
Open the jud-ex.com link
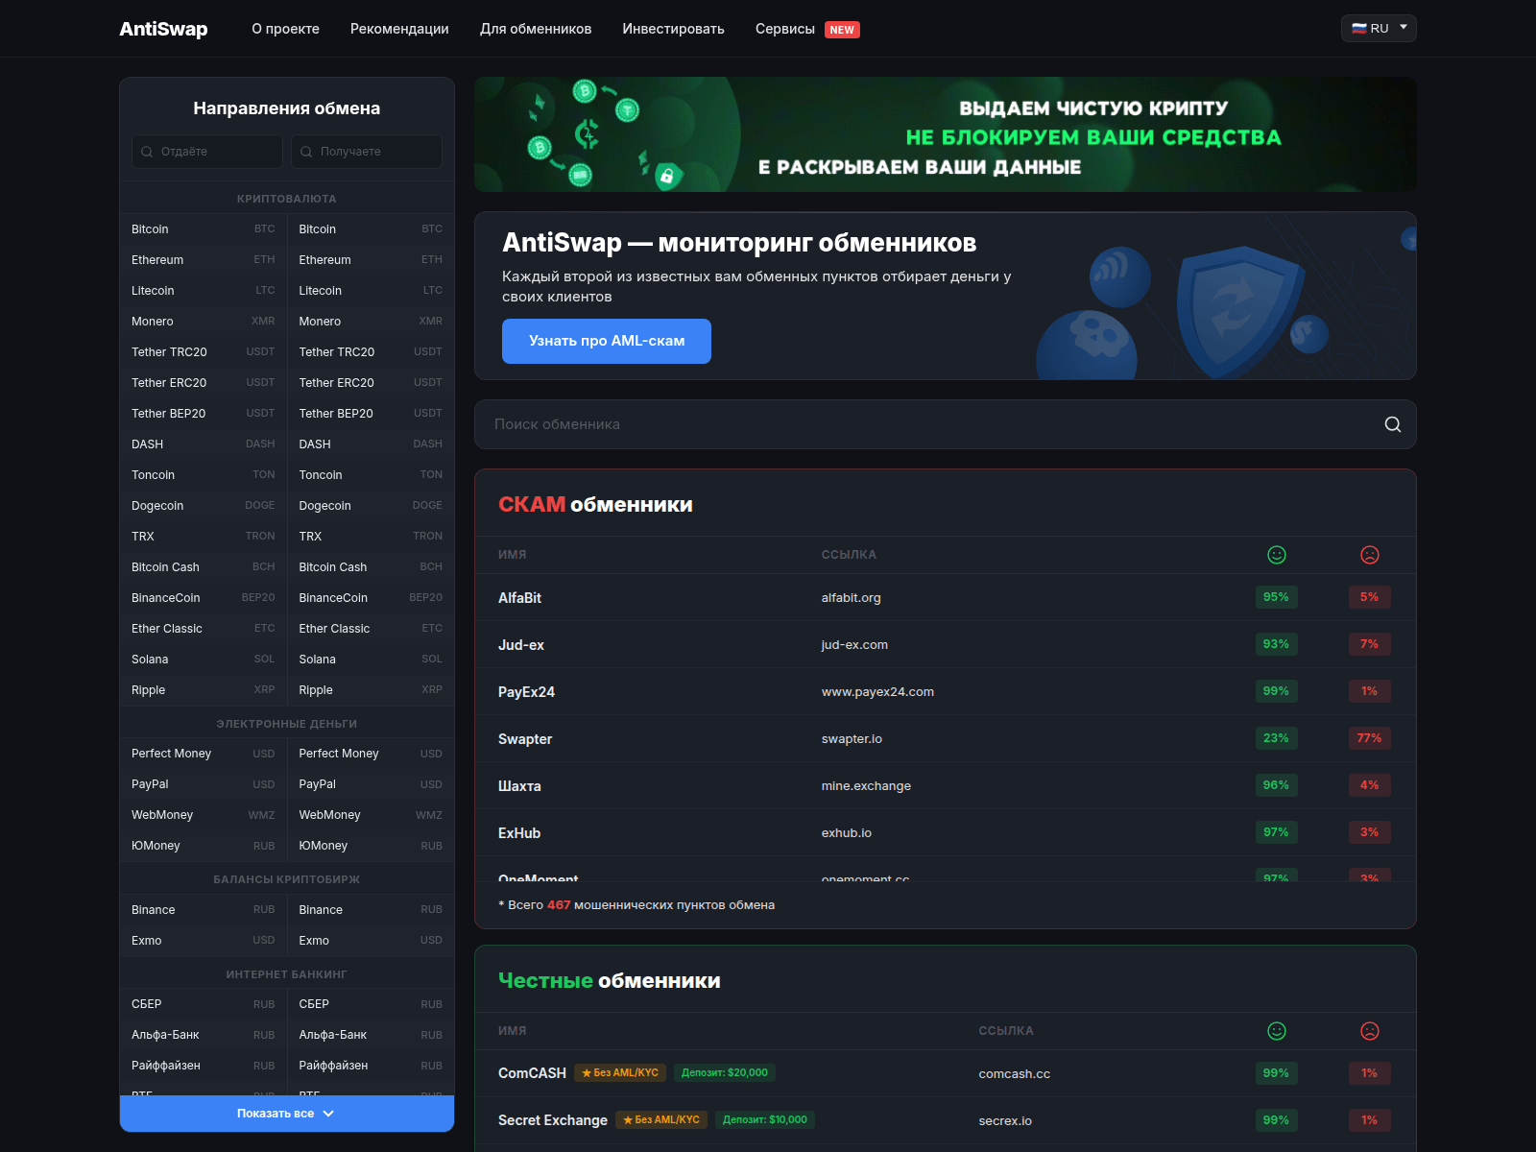click(854, 645)
